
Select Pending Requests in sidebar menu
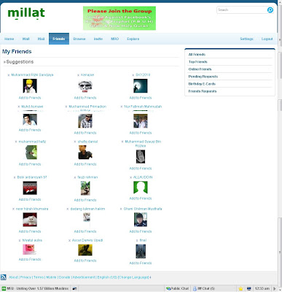click(x=203, y=77)
